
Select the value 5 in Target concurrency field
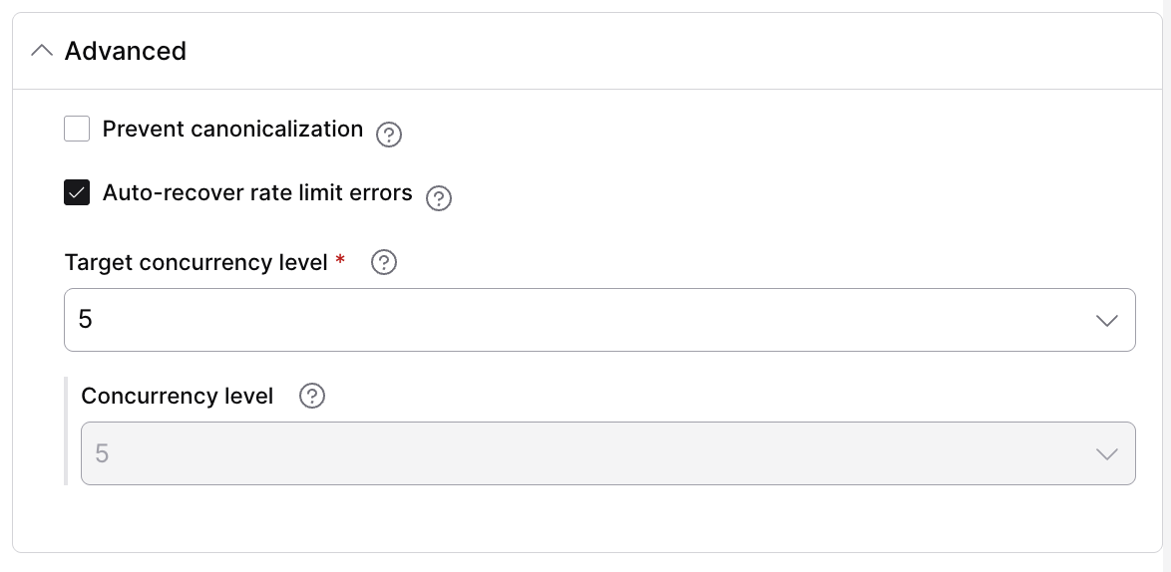pyautogui.click(x=85, y=320)
